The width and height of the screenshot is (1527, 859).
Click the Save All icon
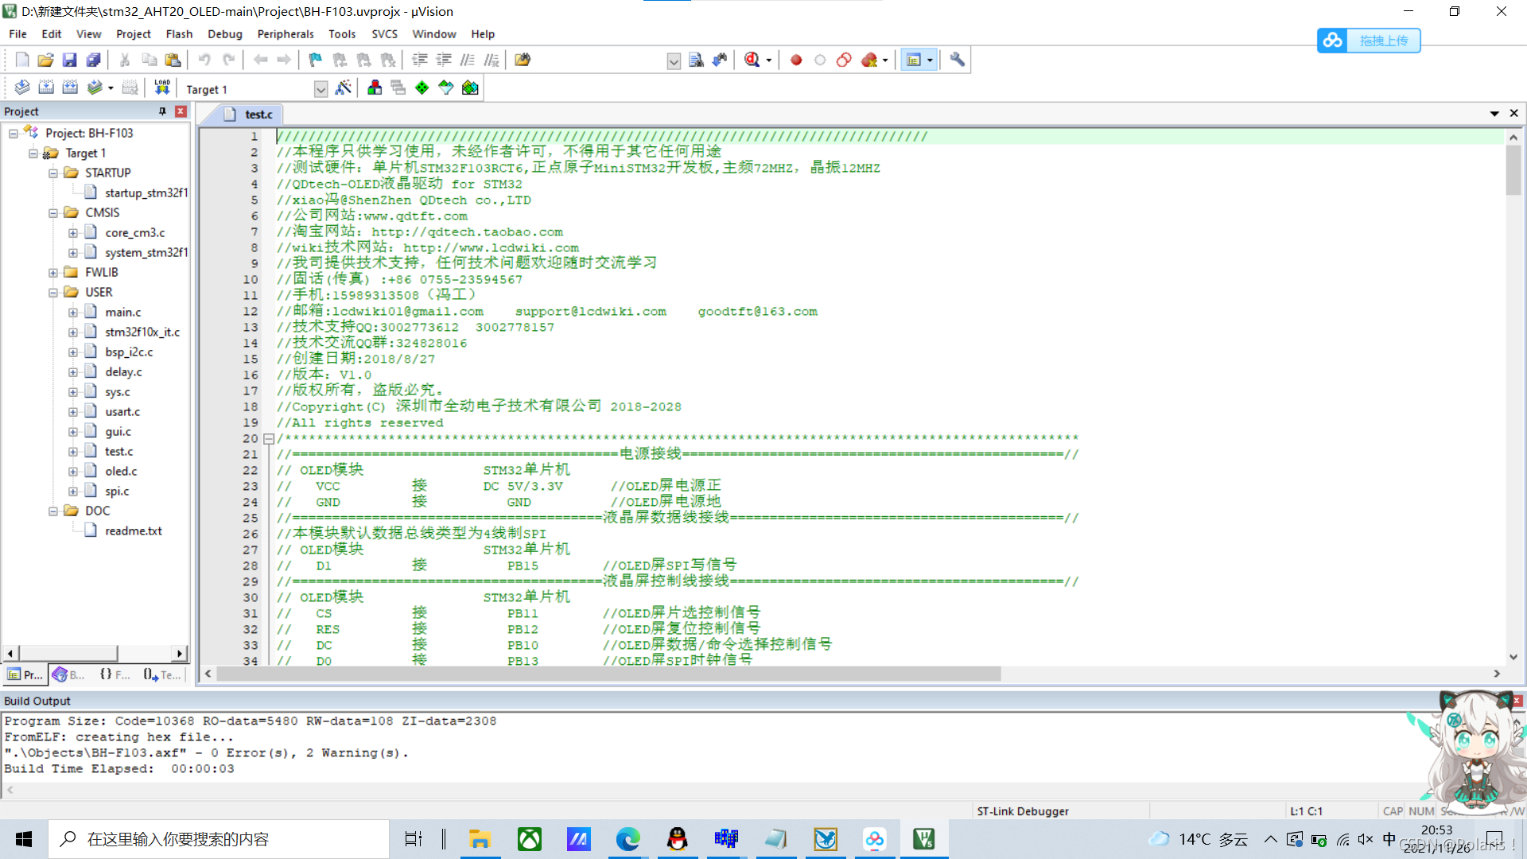[94, 60]
